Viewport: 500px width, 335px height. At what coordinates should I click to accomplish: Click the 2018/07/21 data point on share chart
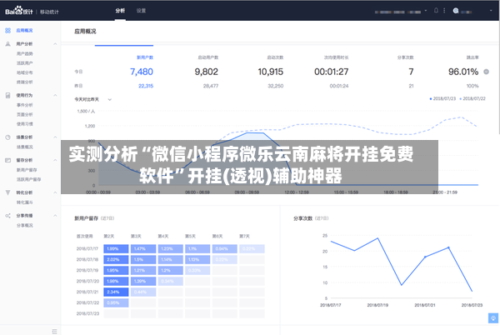(x=425, y=257)
